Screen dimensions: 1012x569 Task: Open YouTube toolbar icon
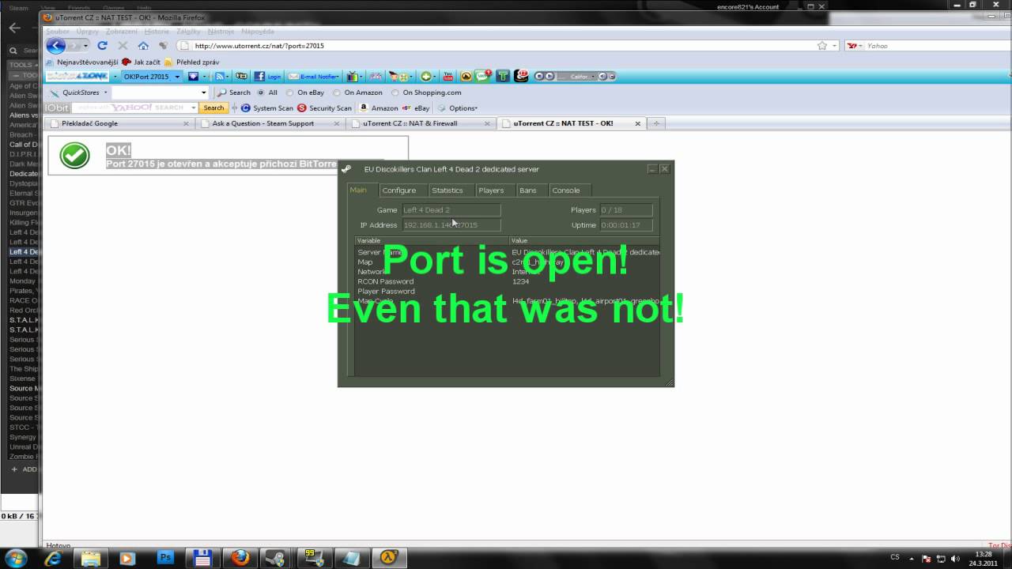coord(448,76)
